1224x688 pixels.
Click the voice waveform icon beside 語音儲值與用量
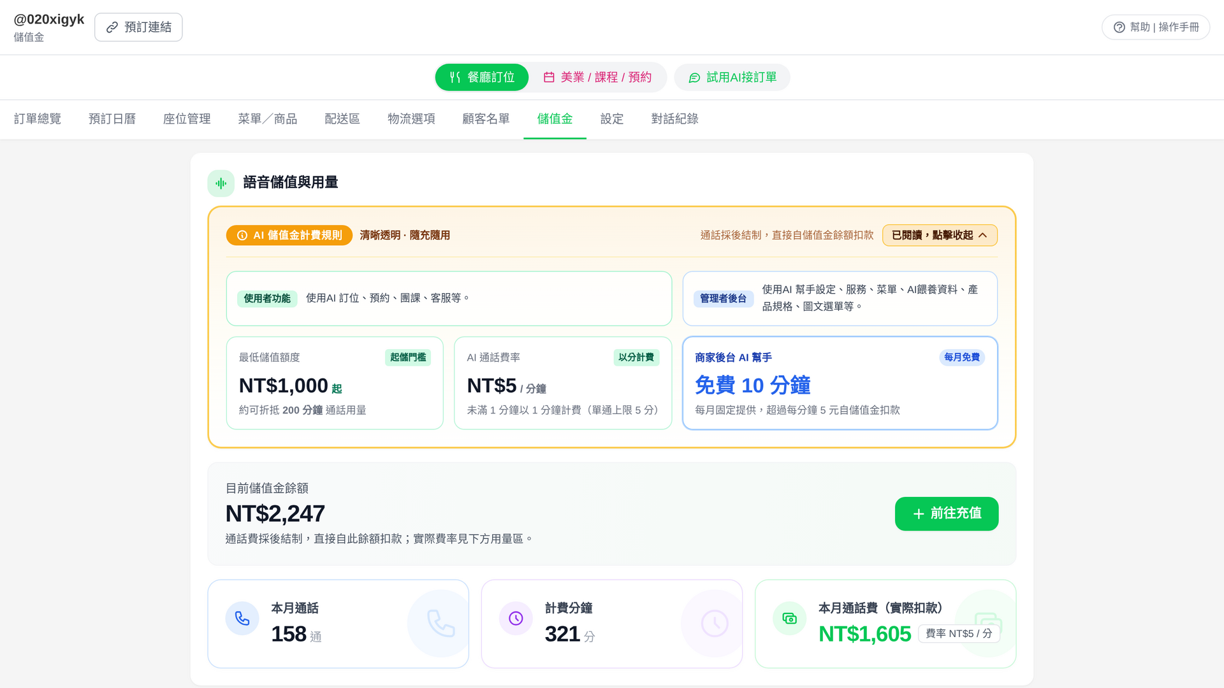(x=221, y=183)
